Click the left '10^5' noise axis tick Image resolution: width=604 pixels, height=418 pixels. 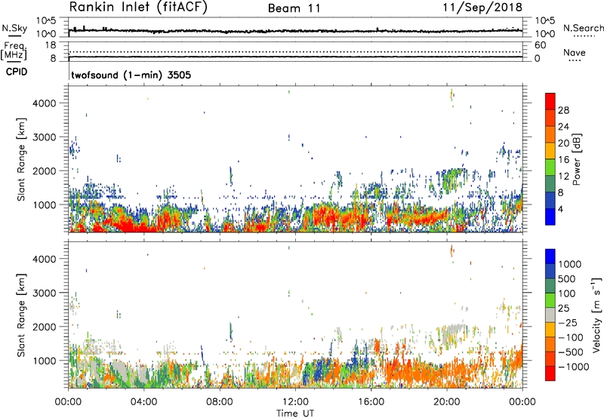(46, 20)
